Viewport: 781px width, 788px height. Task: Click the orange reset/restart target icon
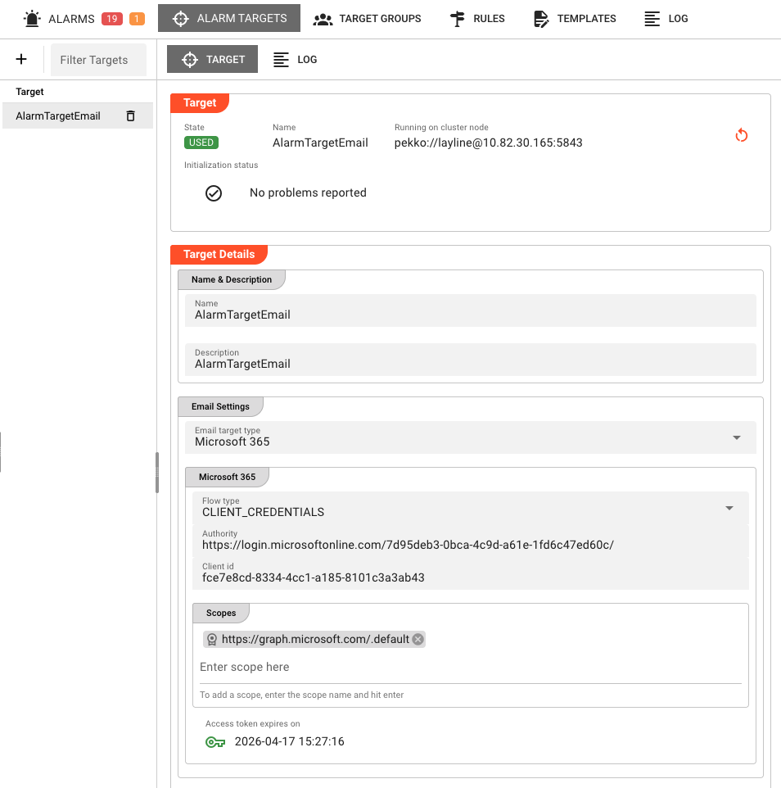tap(742, 135)
